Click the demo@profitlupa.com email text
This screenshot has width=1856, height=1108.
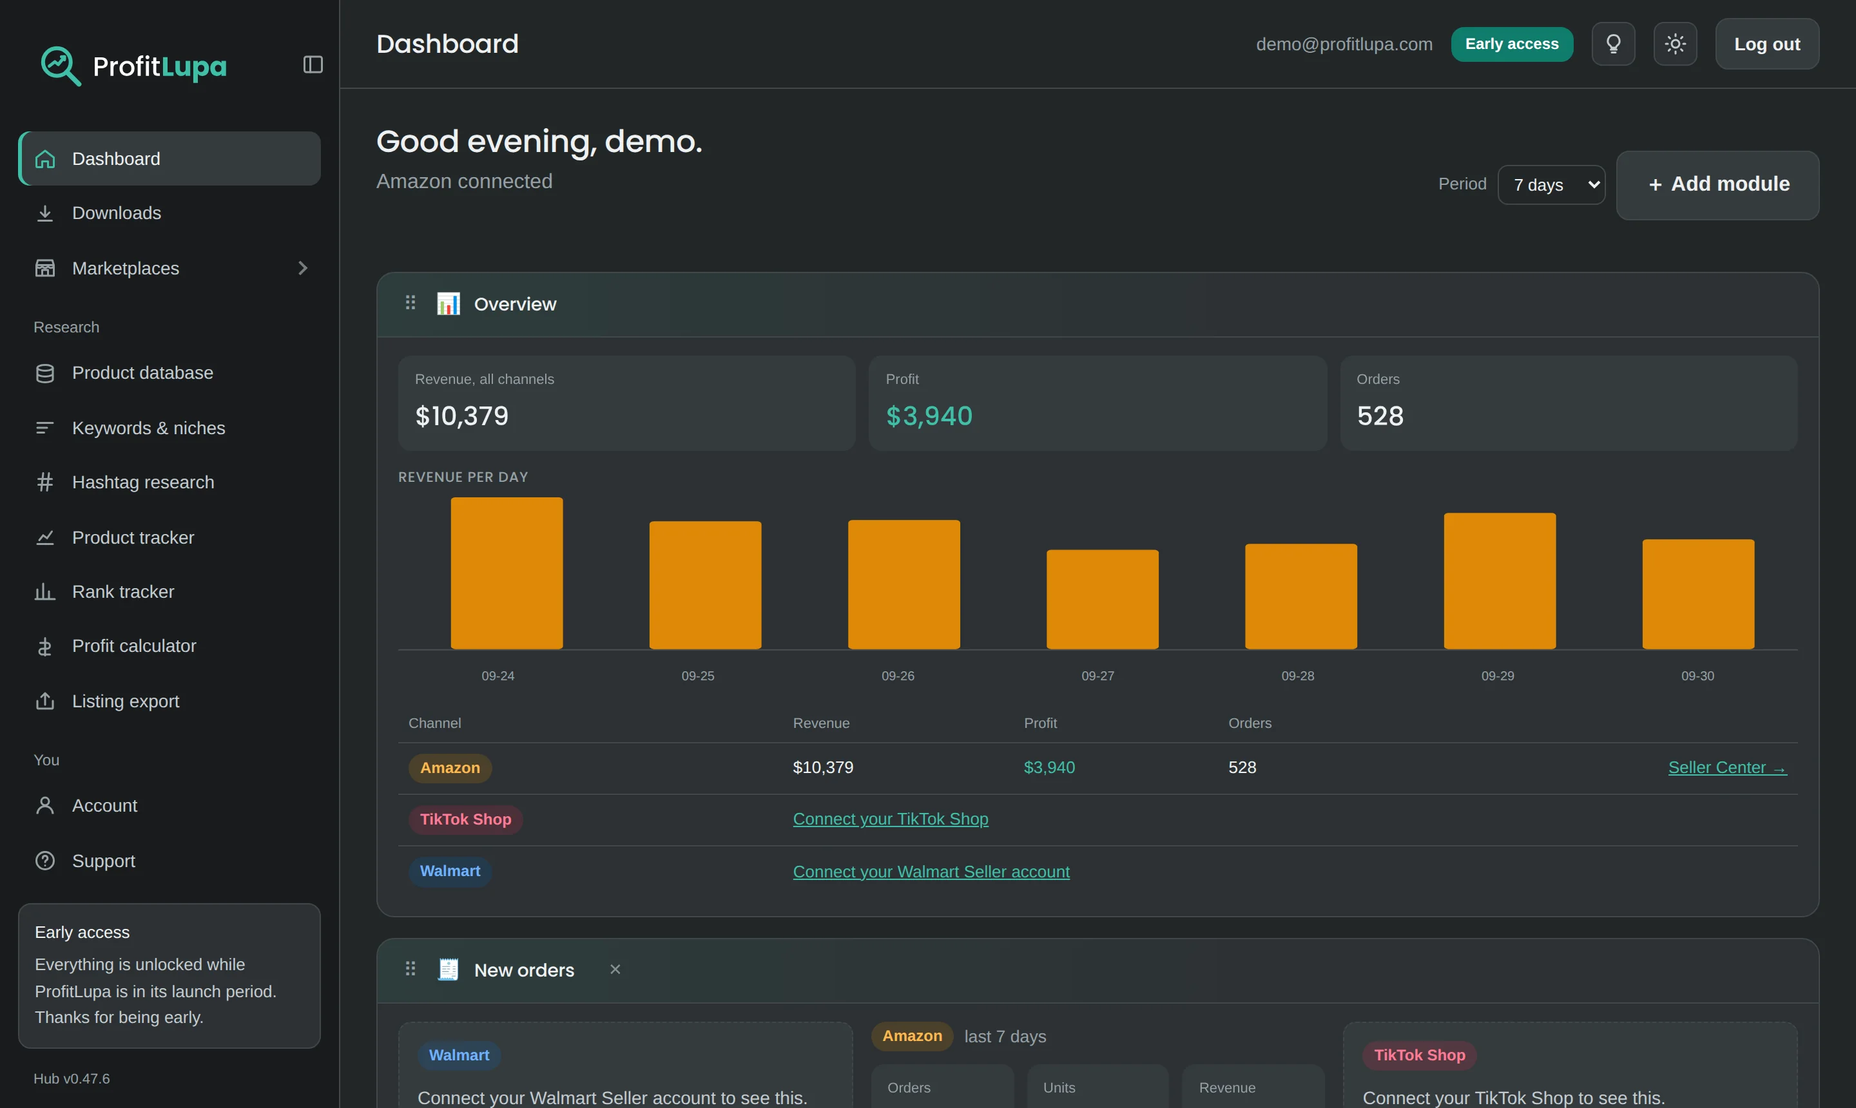pos(1344,44)
